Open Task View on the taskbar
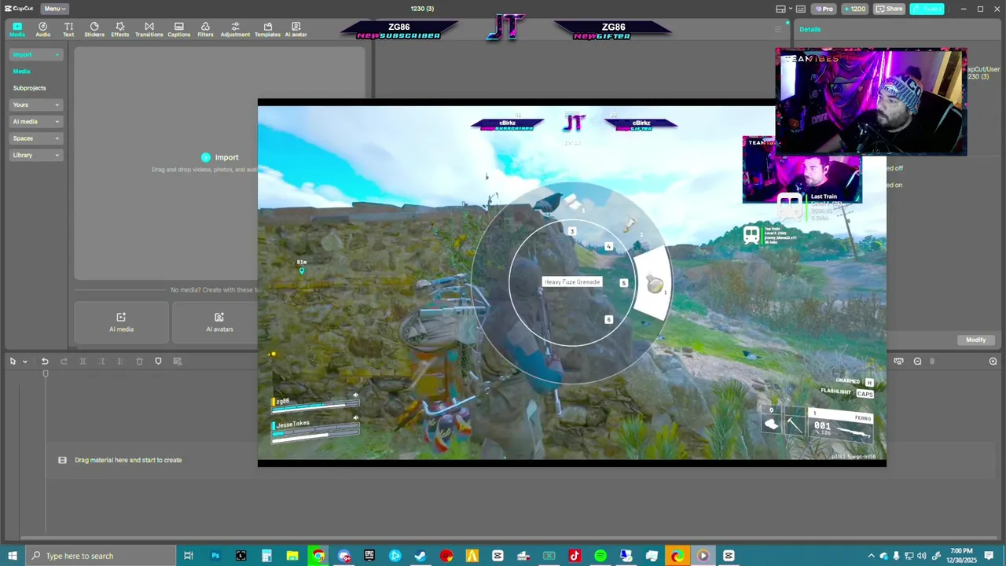The height and width of the screenshot is (566, 1006). click(189, 556)
